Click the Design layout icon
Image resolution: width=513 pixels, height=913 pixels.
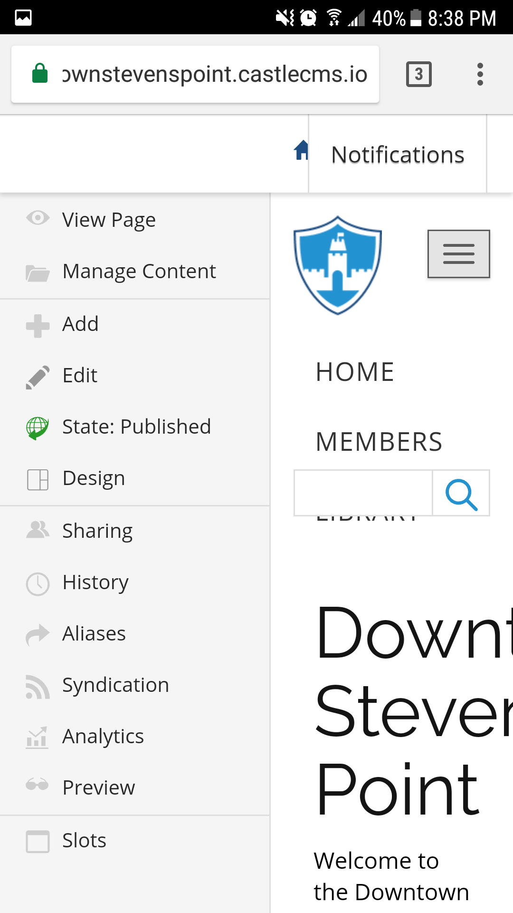click(38, 480)
